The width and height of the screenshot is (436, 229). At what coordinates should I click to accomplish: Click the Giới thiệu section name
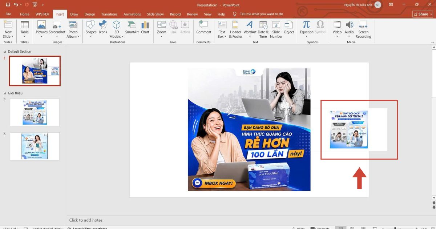coord(15,93)
